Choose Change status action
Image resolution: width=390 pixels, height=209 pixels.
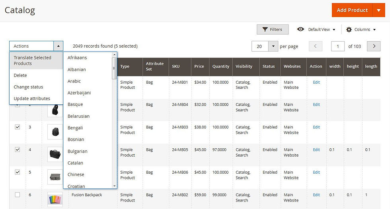pos(36,87)
